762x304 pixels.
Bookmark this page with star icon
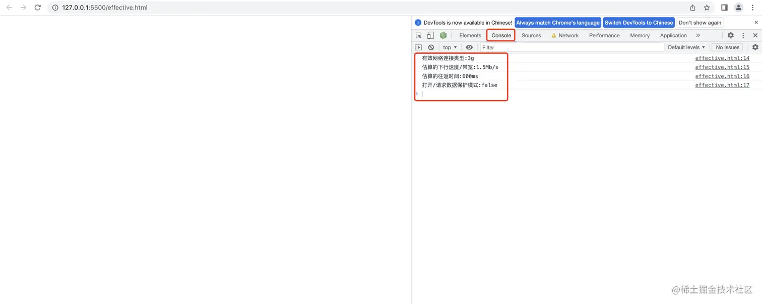tap(707, 8)
